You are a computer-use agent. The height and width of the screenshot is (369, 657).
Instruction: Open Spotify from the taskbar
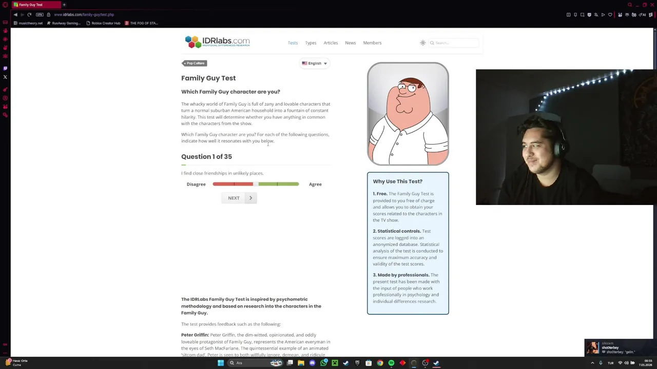(x=391, y=363)
